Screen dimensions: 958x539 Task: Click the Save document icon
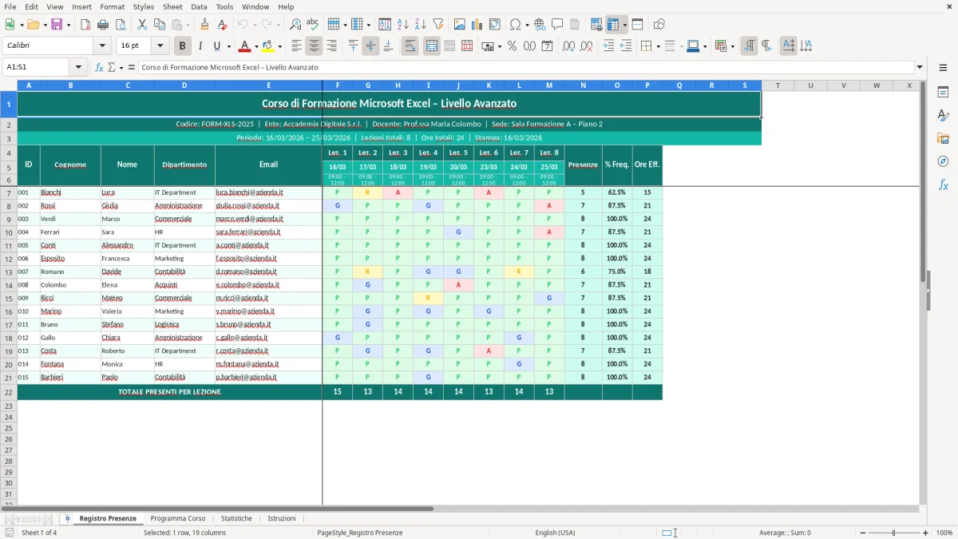click(x=56, y=25)
